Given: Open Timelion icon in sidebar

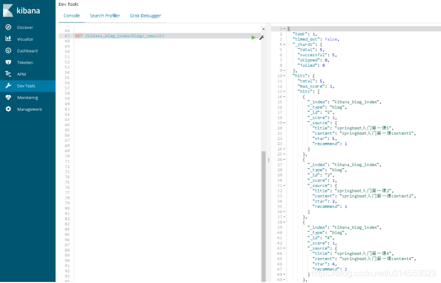Looking at the screenshot, I should tap(9, 62).
